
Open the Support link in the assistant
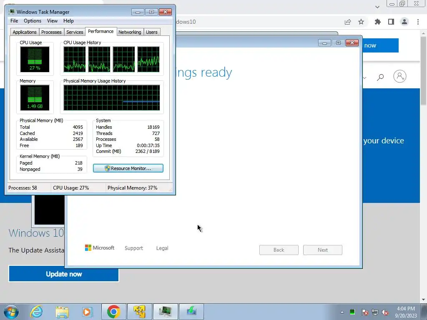134,248
